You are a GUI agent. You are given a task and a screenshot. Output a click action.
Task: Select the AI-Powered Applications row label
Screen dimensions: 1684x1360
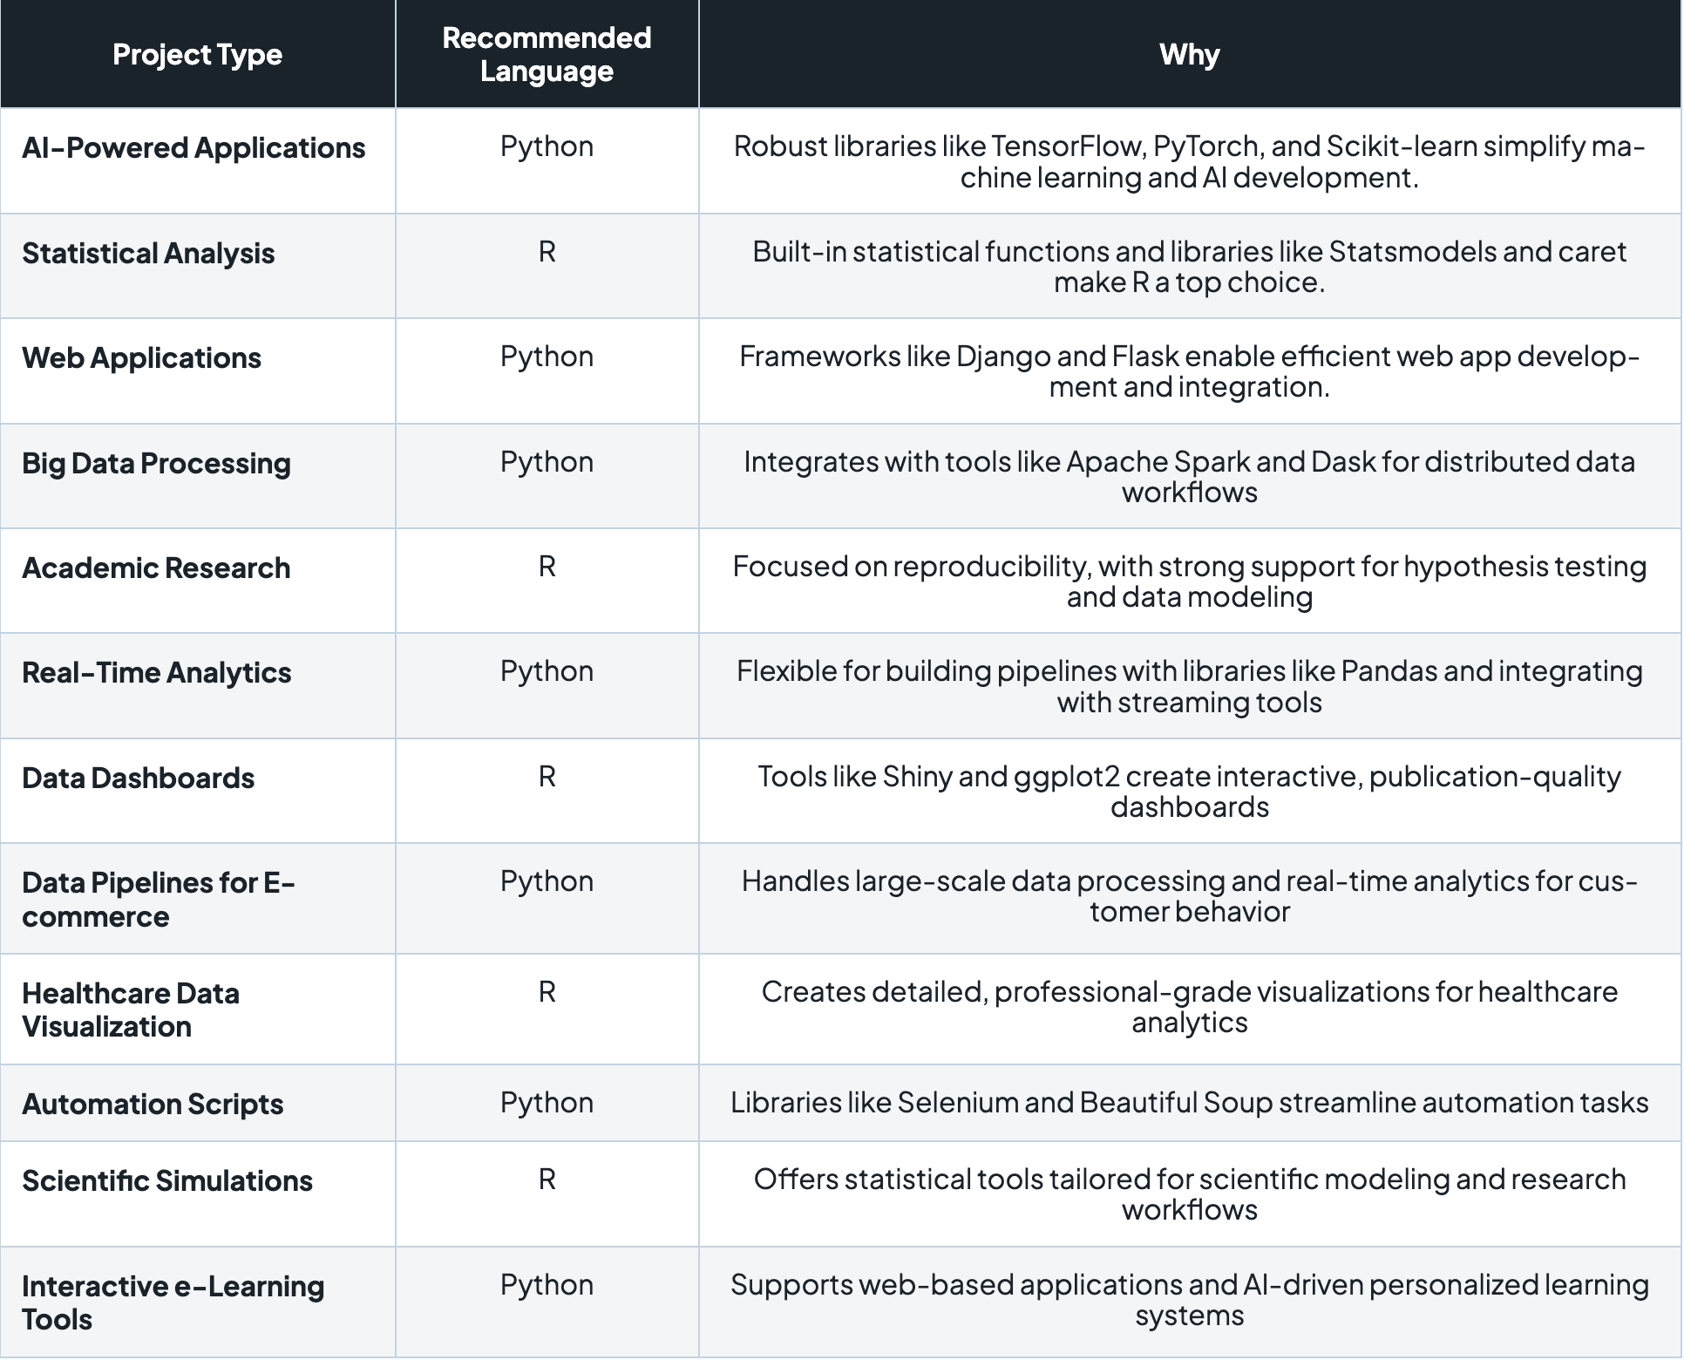[x=194, y=148]
